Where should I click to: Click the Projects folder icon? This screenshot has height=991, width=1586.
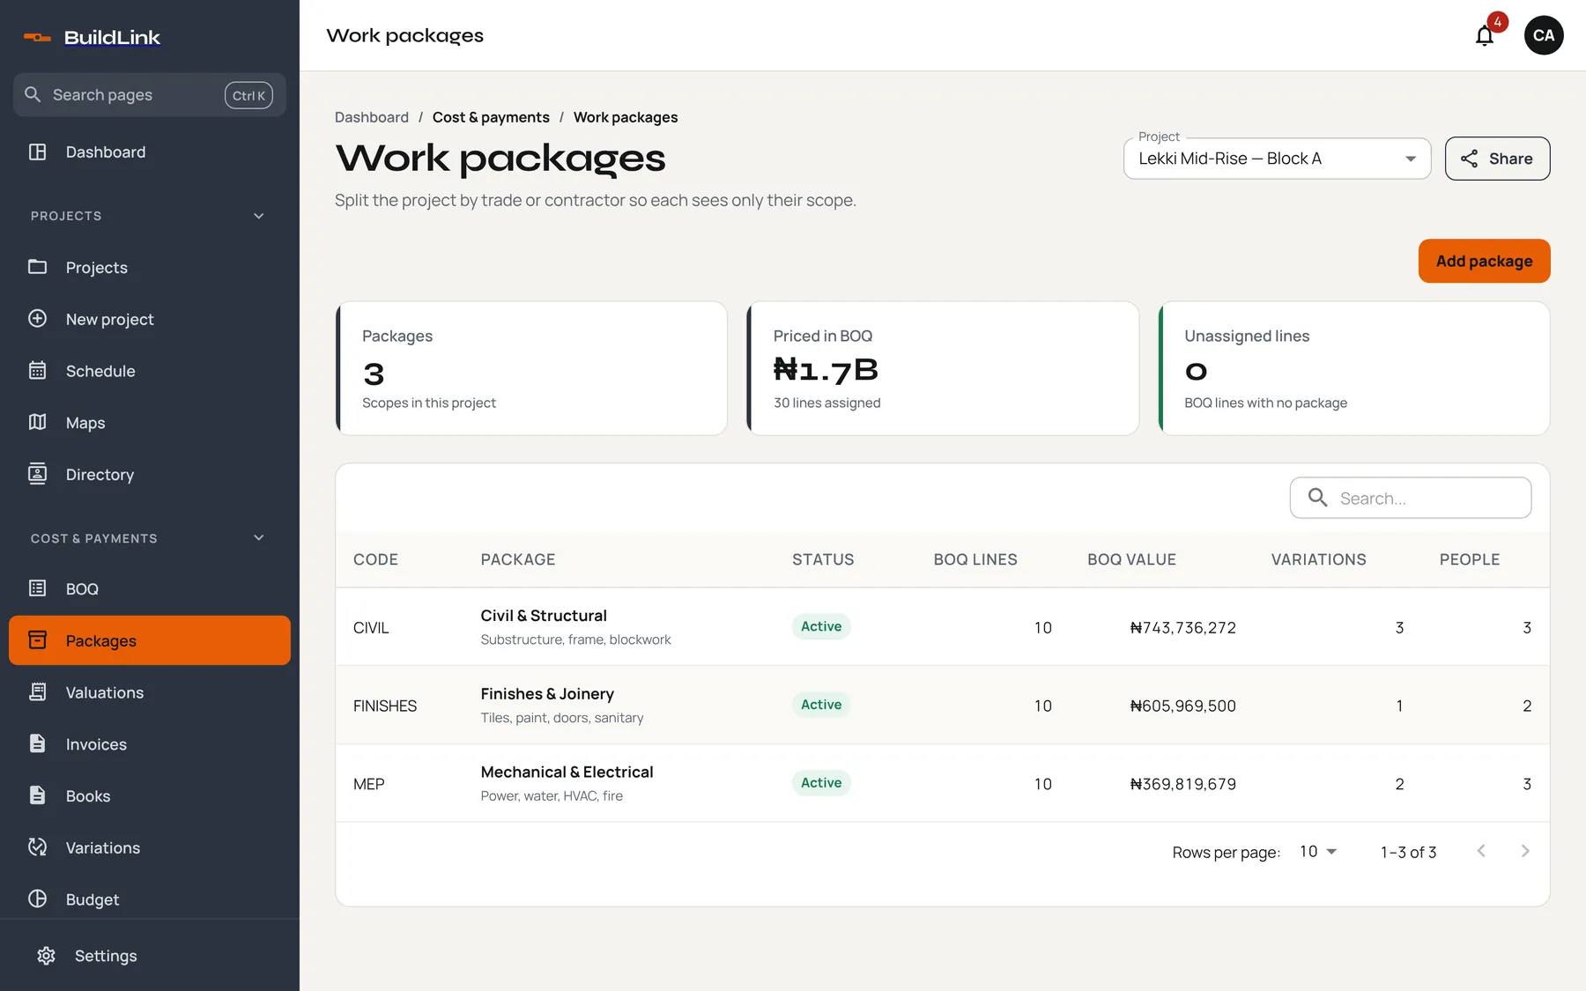tap(37, 267)
